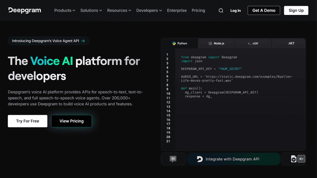Open Pricing in the navigation bar
The image size is (317, 178).
tap(198, 11)
